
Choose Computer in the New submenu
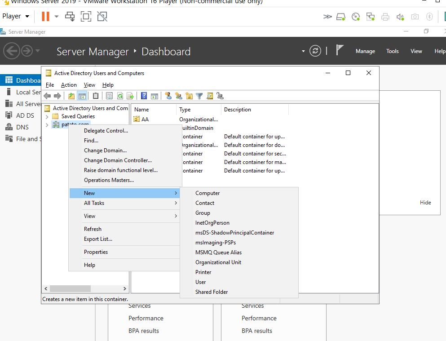coord(239,193)
